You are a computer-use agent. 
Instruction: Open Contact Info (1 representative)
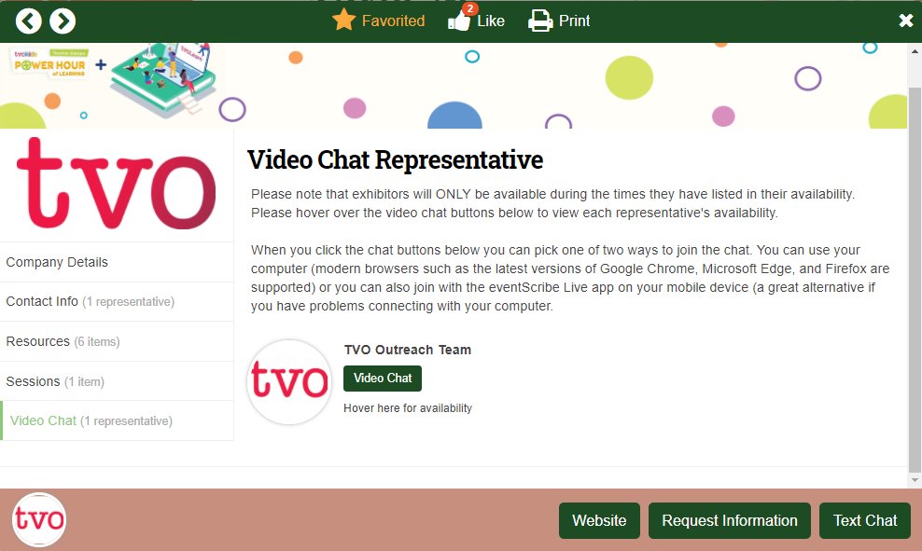pyautogui.click(x=117, y=301)
